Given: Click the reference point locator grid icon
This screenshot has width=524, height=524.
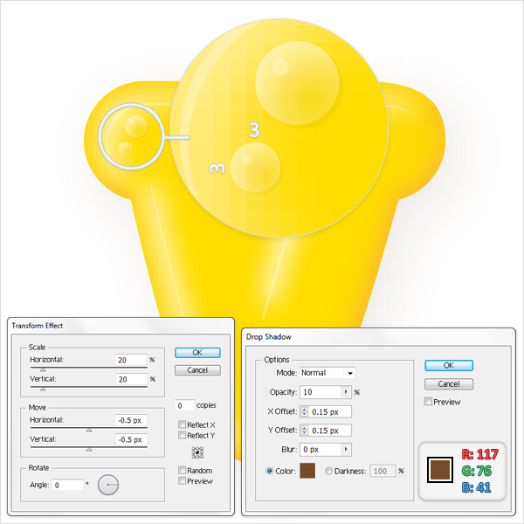Looking at the screenshot, I should pos(197,452).
